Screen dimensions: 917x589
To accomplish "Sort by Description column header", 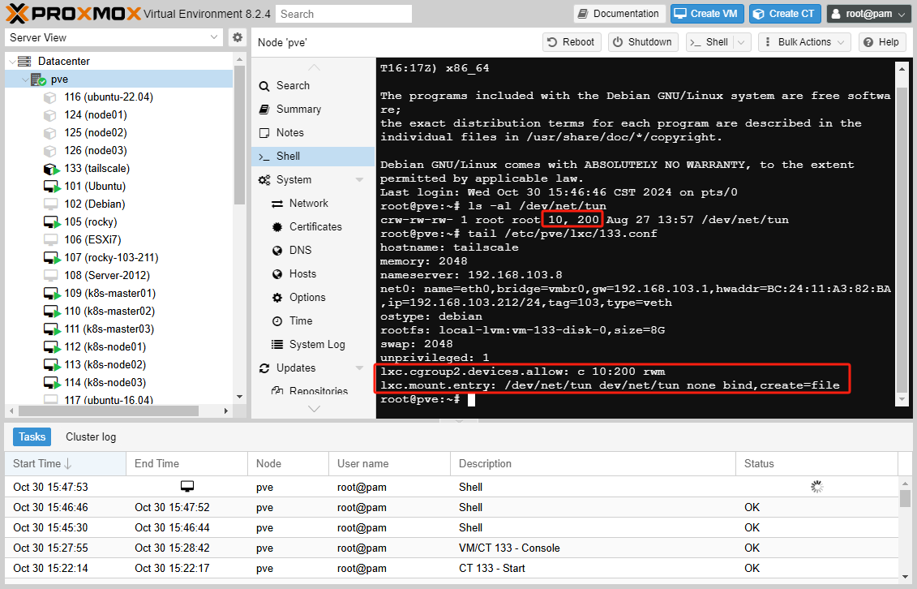I will pyautogui.click(x=593, y=464).
